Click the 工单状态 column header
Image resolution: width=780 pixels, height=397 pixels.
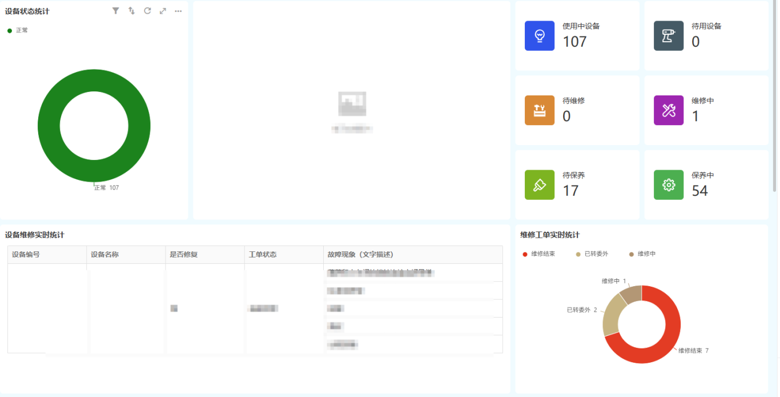[x=263, y=255]
